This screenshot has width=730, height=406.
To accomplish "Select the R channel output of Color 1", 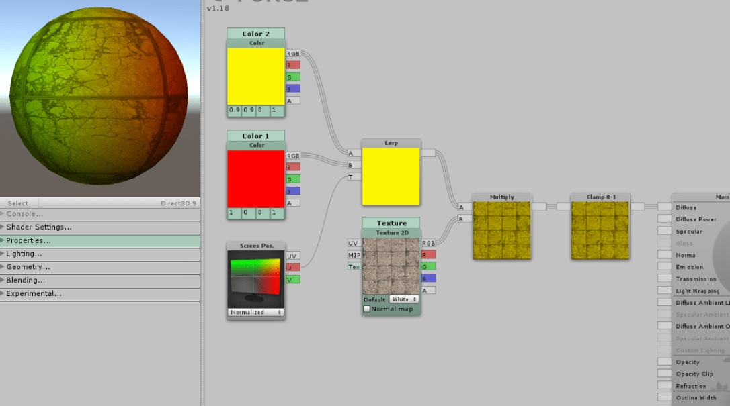I will (292, 166).
